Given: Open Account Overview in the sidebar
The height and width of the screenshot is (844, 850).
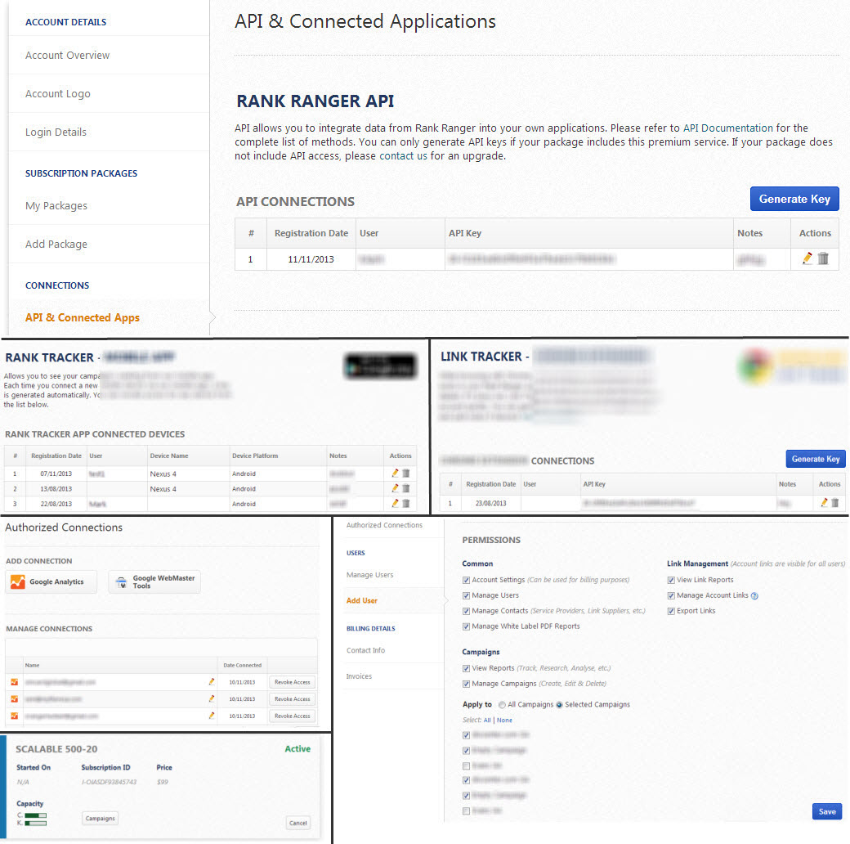Looking at the screenshot, I should tap(67, 56).
